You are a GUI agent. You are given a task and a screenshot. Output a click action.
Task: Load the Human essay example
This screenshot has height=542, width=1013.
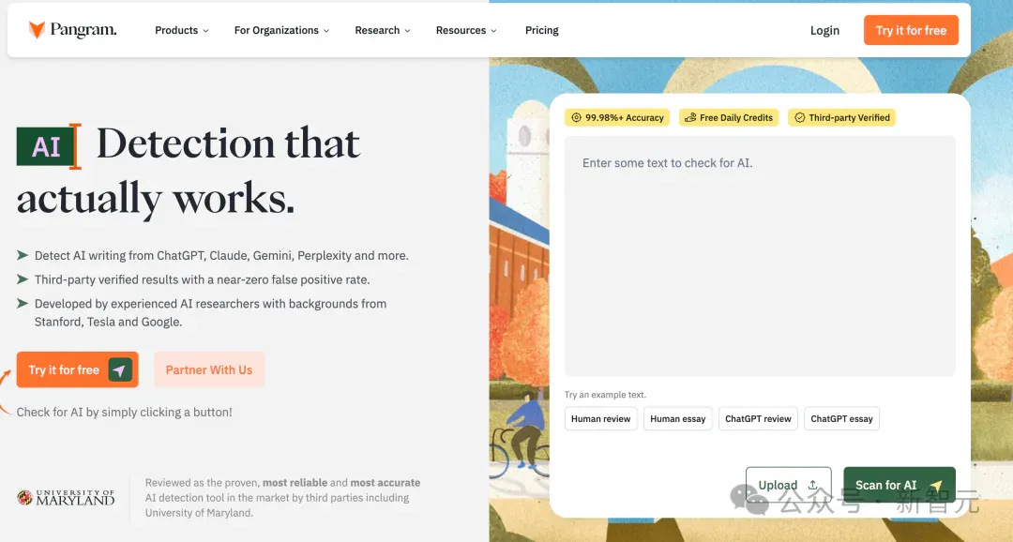click(678, 418)
